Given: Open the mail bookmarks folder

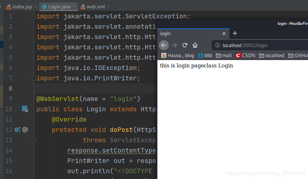Looking at the screenshot, I should click(224, 55).
